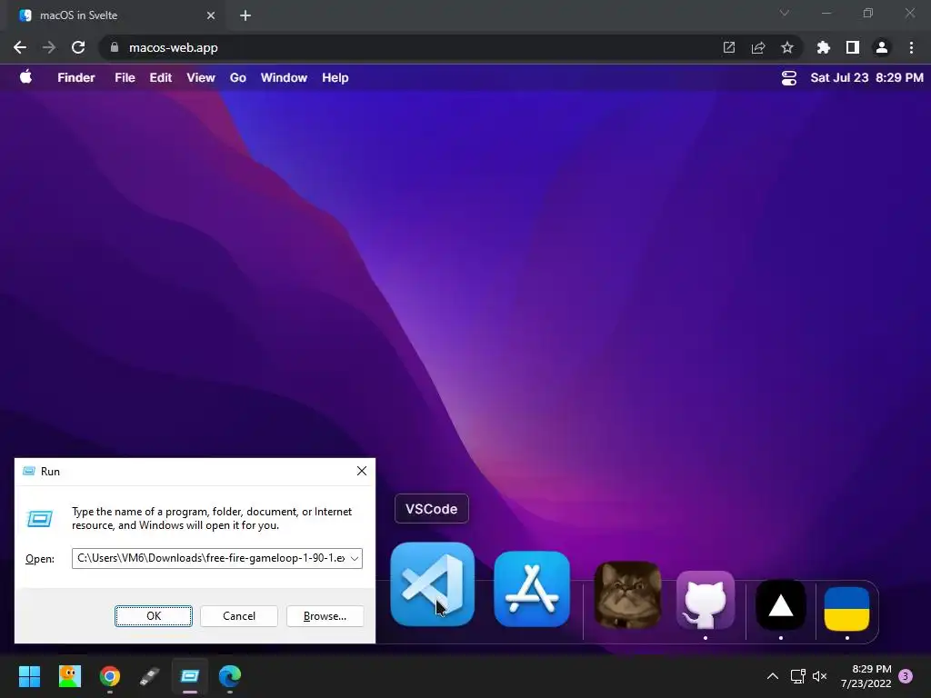Open the Windows Start menu
The image size is (931, 698).
click(29, 676)
